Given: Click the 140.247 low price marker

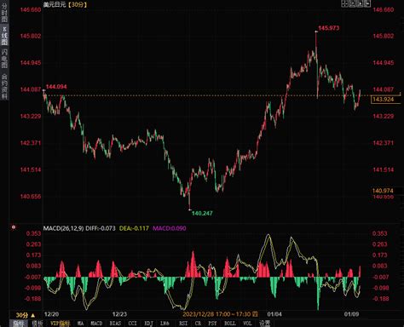Looking at the screenshot, I should coord(202,213).
